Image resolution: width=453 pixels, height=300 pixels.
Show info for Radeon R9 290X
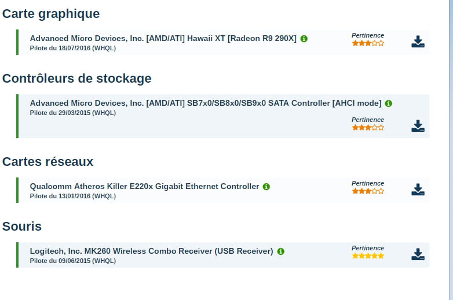pos(304,39)
